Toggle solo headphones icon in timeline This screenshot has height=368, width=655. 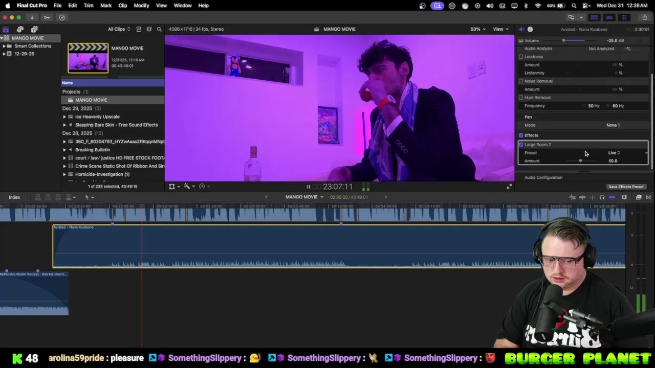click(602, 197)
